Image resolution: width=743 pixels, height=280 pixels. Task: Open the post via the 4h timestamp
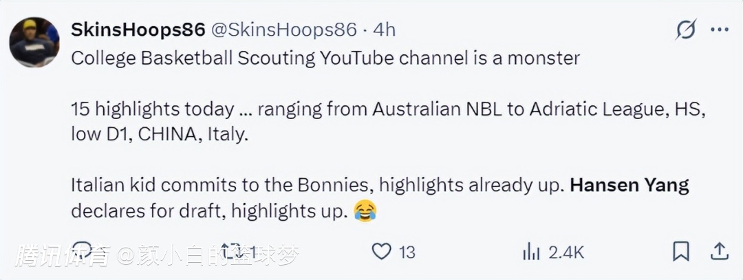pos(384,30)
